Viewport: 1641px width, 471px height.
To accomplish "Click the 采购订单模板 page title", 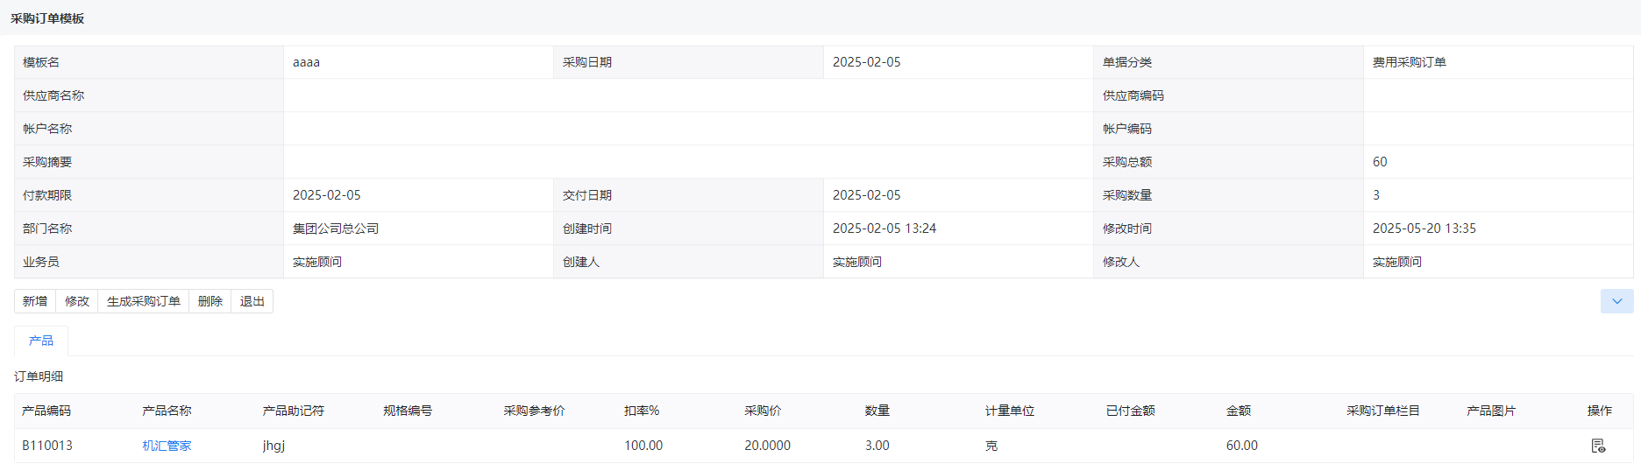I will (47, 18).
